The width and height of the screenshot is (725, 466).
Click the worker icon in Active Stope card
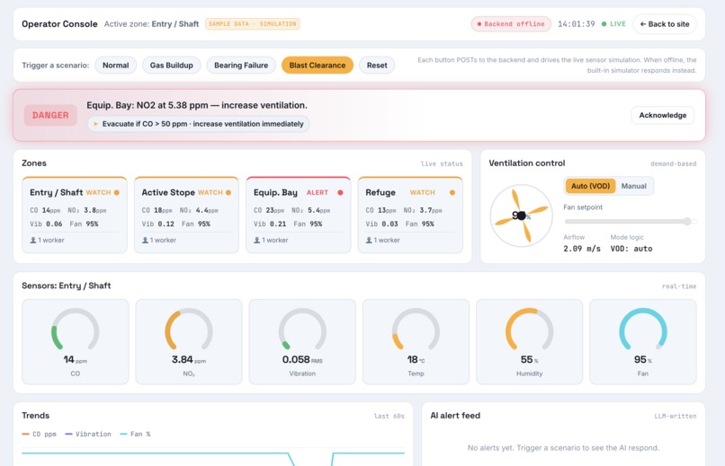tap(145, 240)
